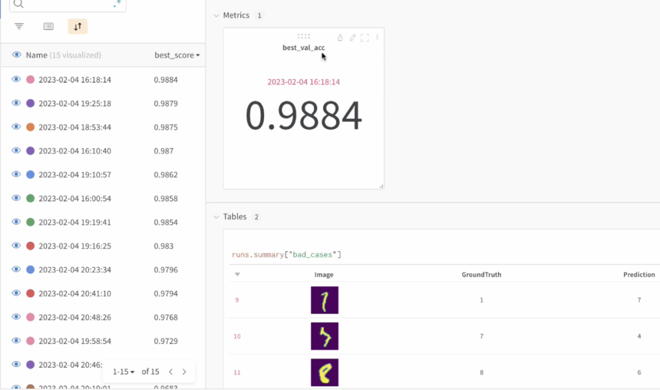Click the 0.9884 metric value

click(x=304, y=116)
